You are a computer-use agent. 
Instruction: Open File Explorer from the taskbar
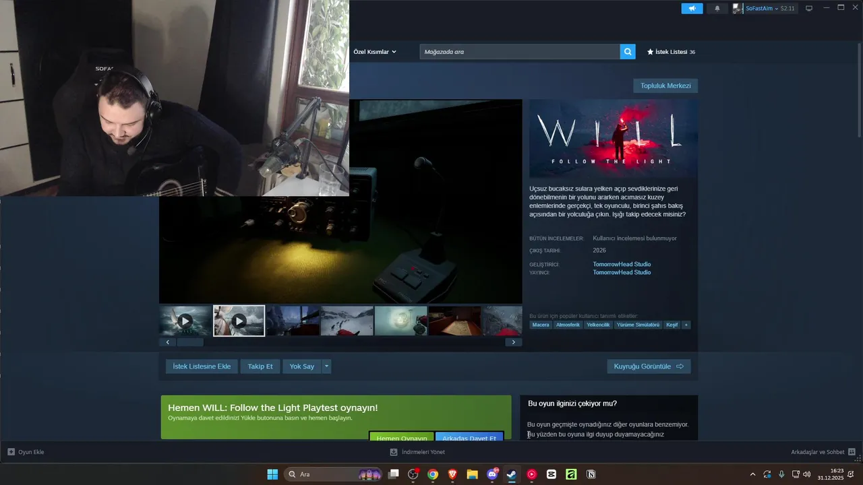pyautogui.click(x=473, y=474)
